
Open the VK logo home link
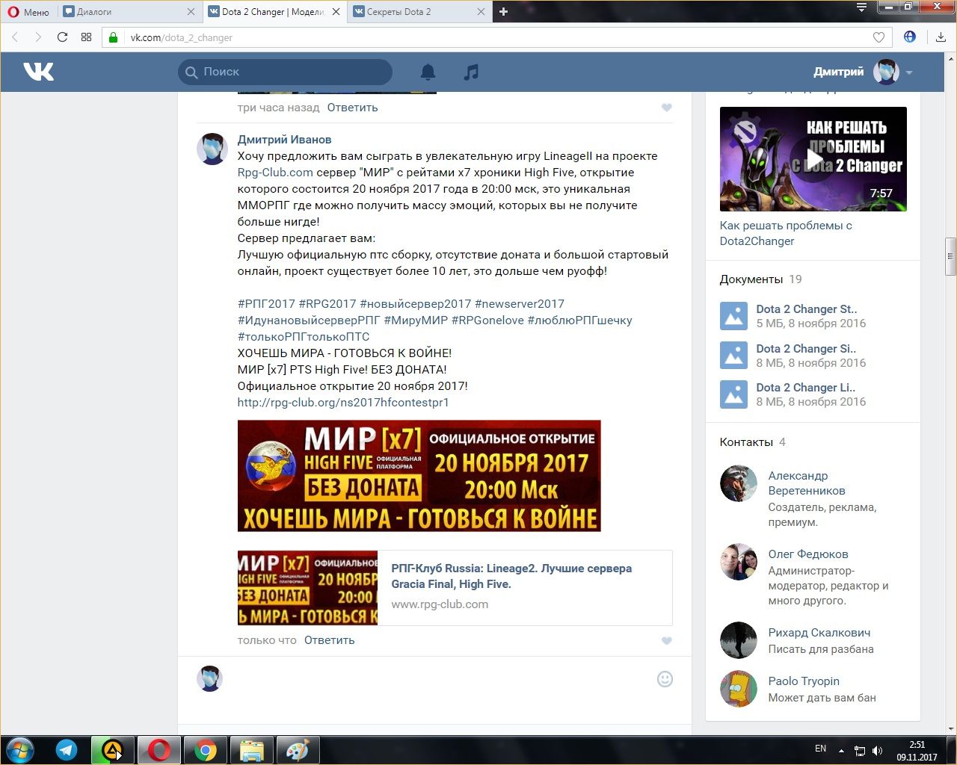pos(38,72)
